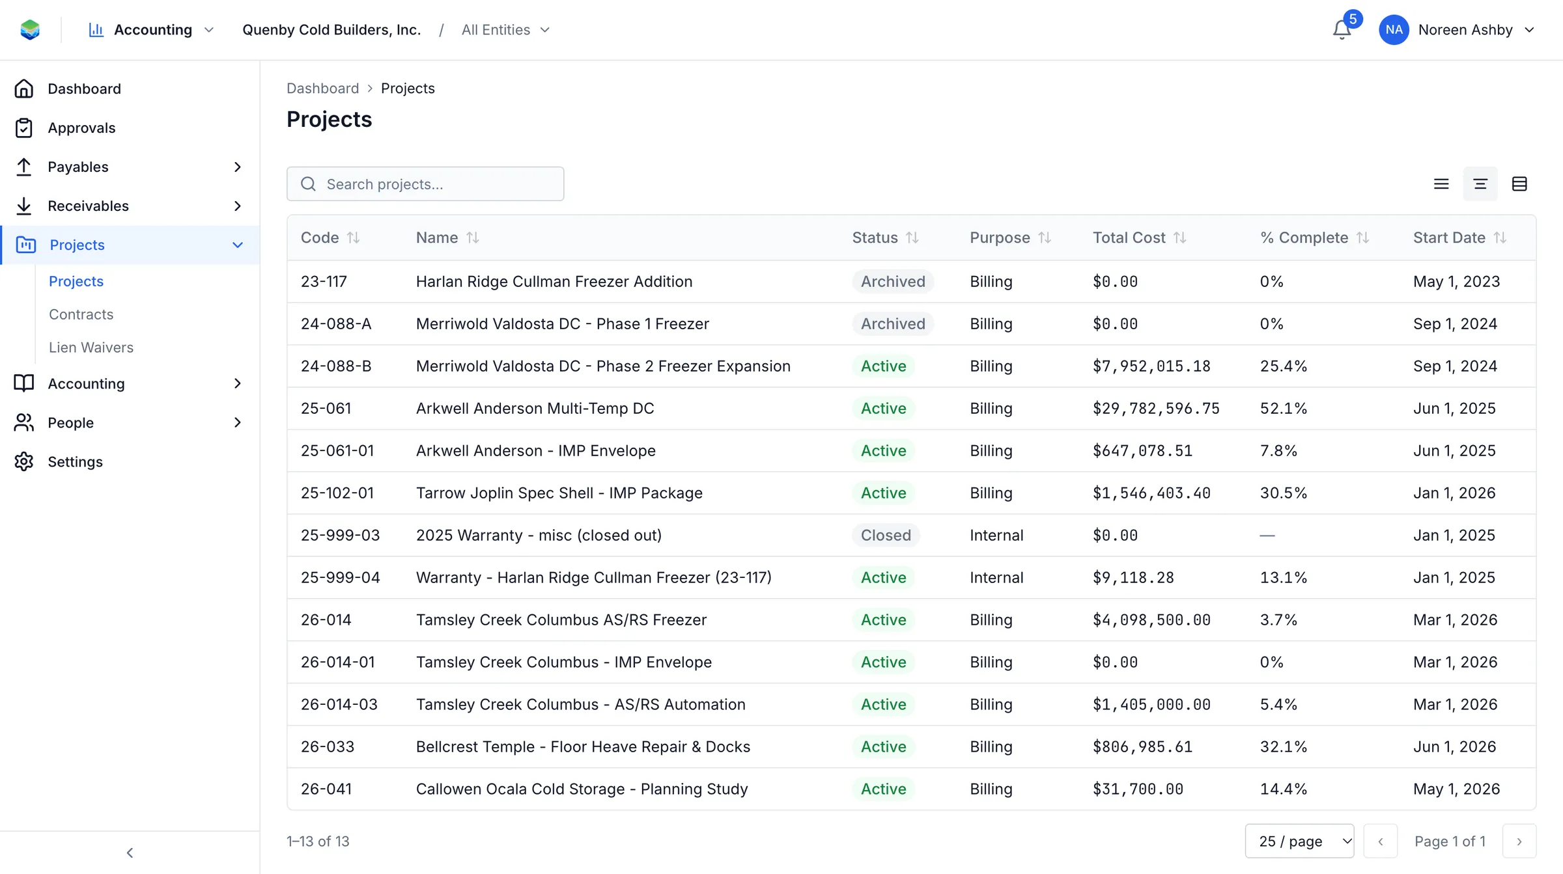The height and width of the screenshot is (874, 1563).
Task: Click the Approvals clipboard icon
Action: coord(24,128)
